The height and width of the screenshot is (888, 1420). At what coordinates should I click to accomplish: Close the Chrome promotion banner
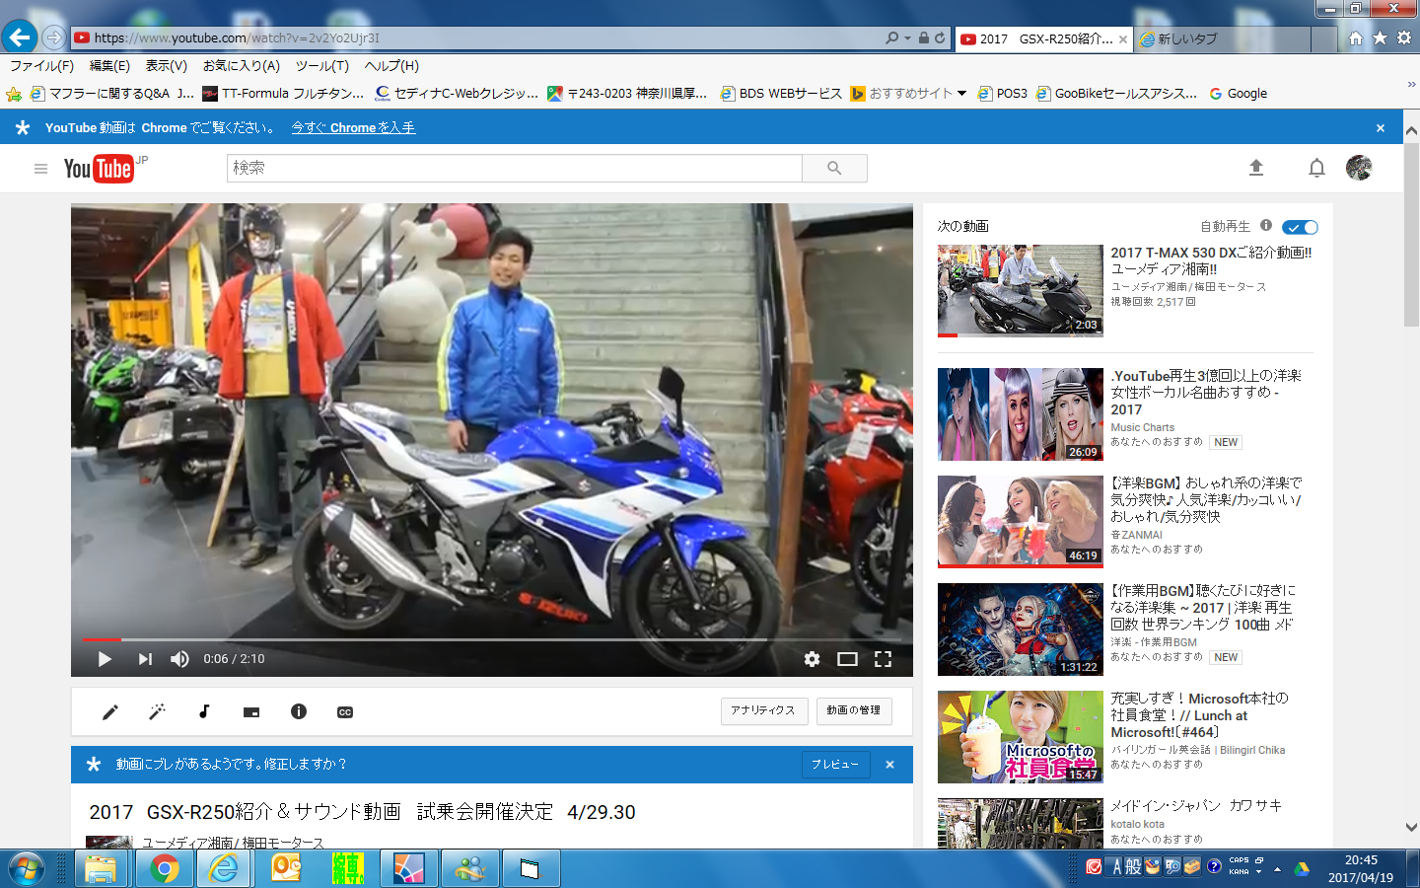tap(1381, 128)
